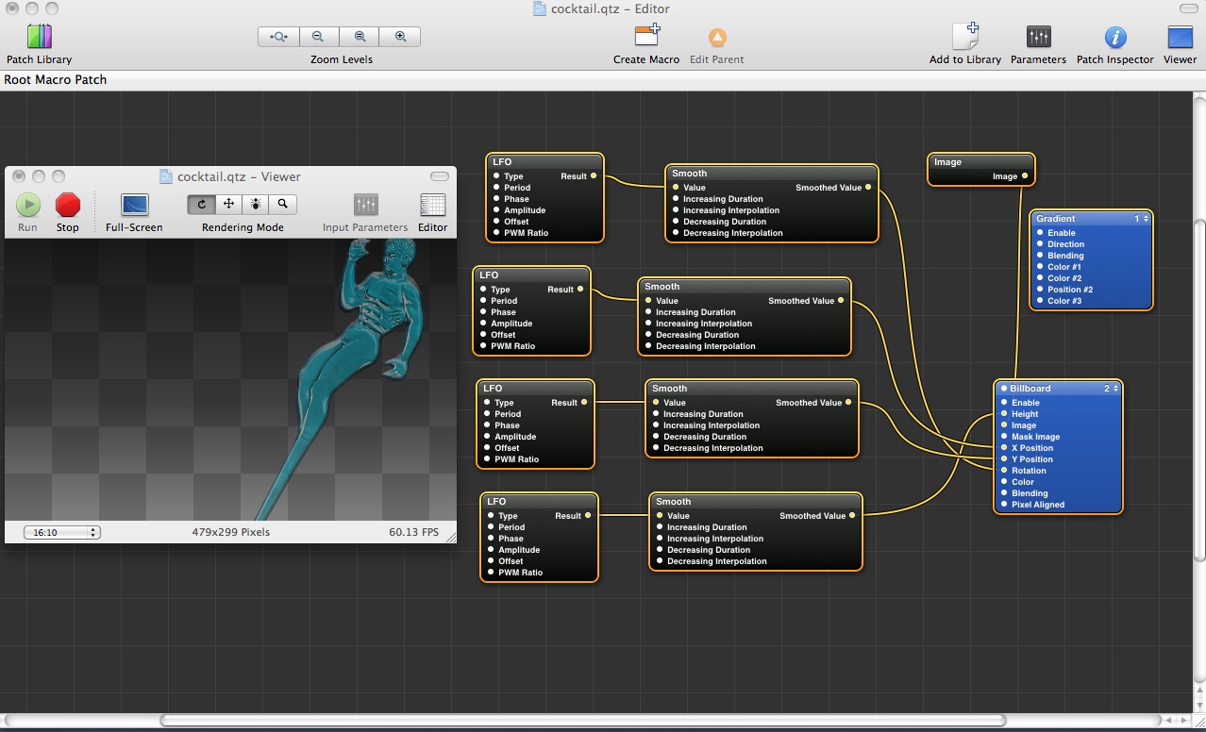The width and height of the screenshot is (1206, 732).
Task: Select the Billboard patch title
Action: coord(1030,389)
